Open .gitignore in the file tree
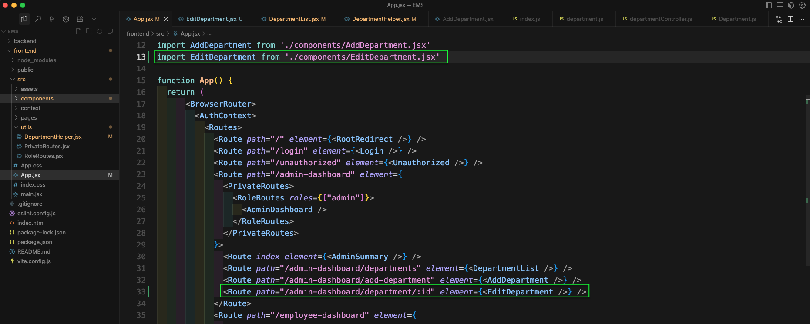This screenshot has width=810, height=324. pos(60,204)
